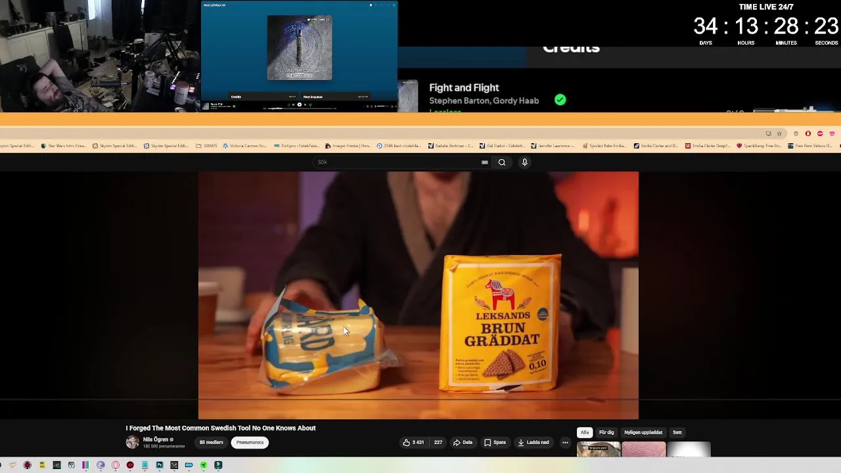This screenshot has height=473, width=841.
Task: Open Photoshop from the taskbar
Action: click(x=160, y=465)
